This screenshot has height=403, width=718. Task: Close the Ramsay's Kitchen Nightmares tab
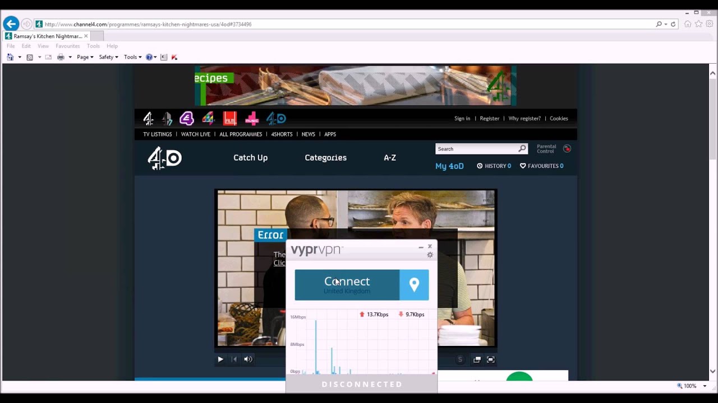click(86, 36)
